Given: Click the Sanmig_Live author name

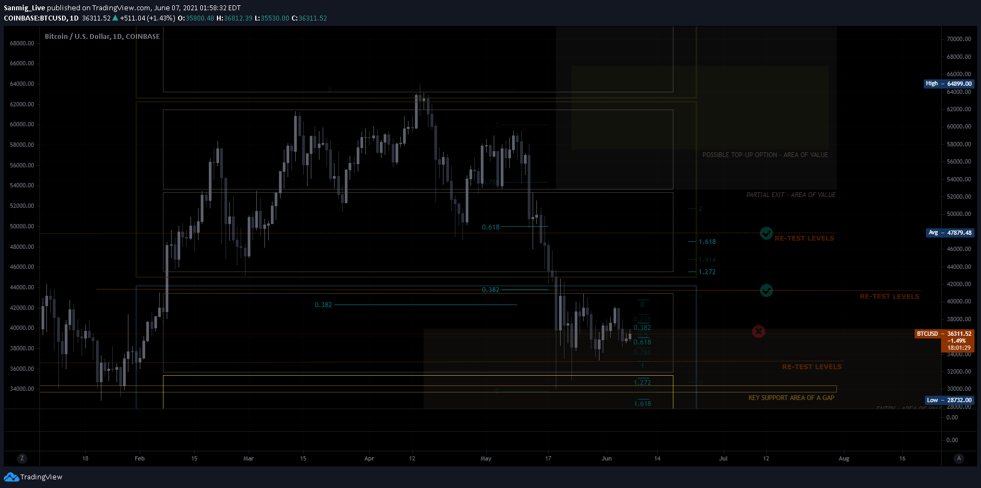Looking at the screenshot, I should click(24, 8).
